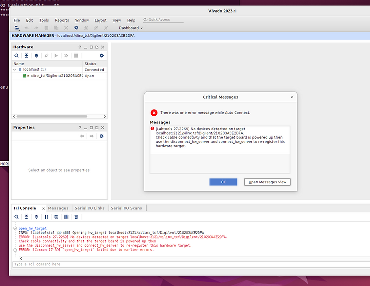
Task: Click the trash icon to clear Tcl Console
Action: click(x=76, y=217)
